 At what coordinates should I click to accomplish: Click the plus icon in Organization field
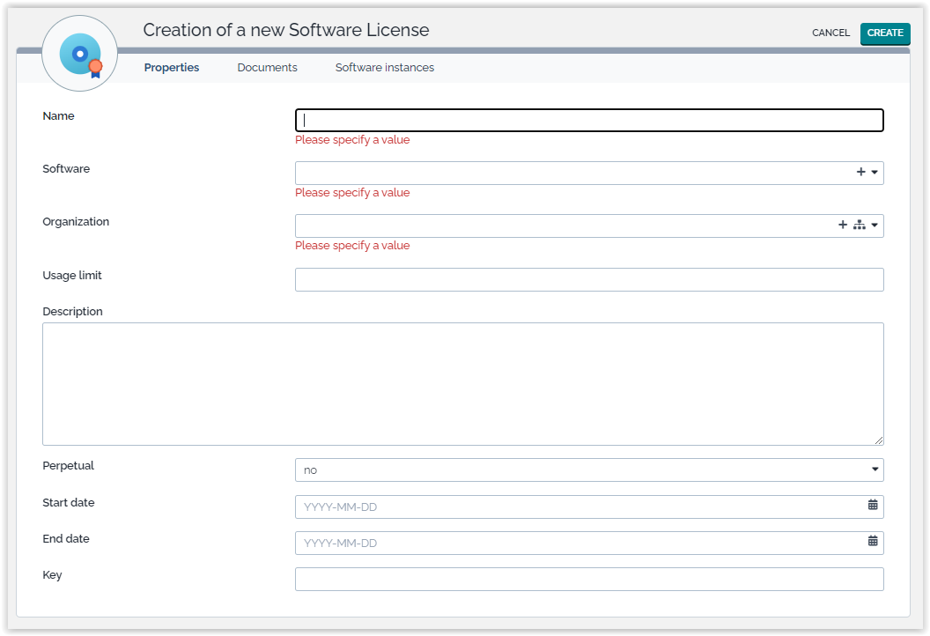click(x=843, y=226)
